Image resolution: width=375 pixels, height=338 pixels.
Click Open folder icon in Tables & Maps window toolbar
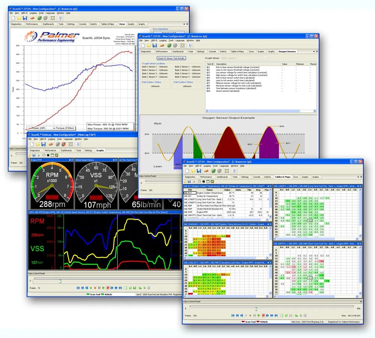(193, 171)
